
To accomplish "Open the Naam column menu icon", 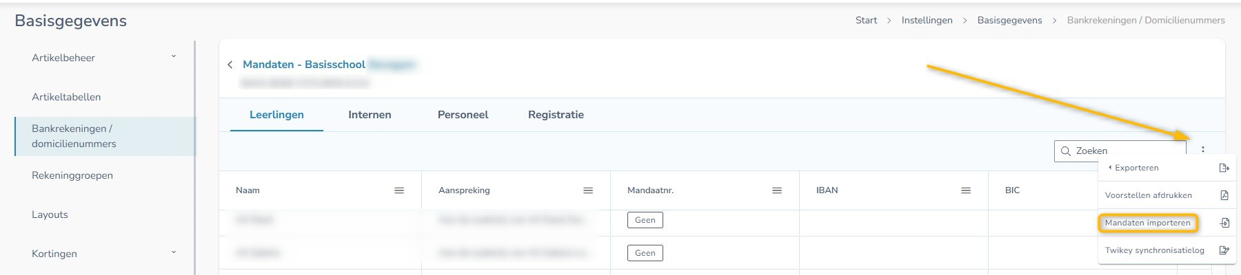I will (399, 190).
